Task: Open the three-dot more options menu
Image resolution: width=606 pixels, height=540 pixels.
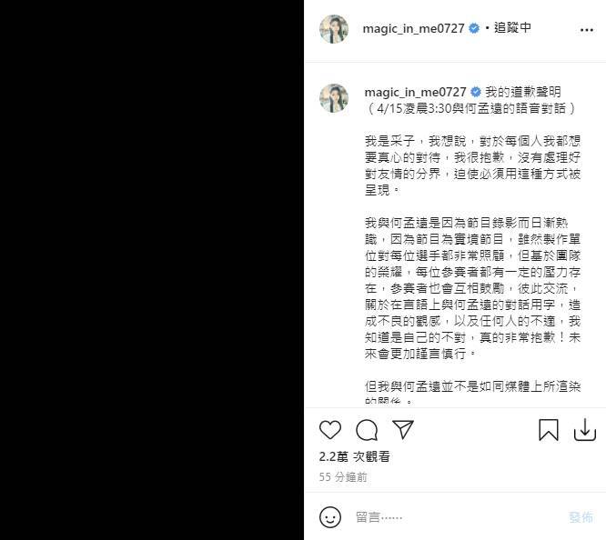Action: 586,30
